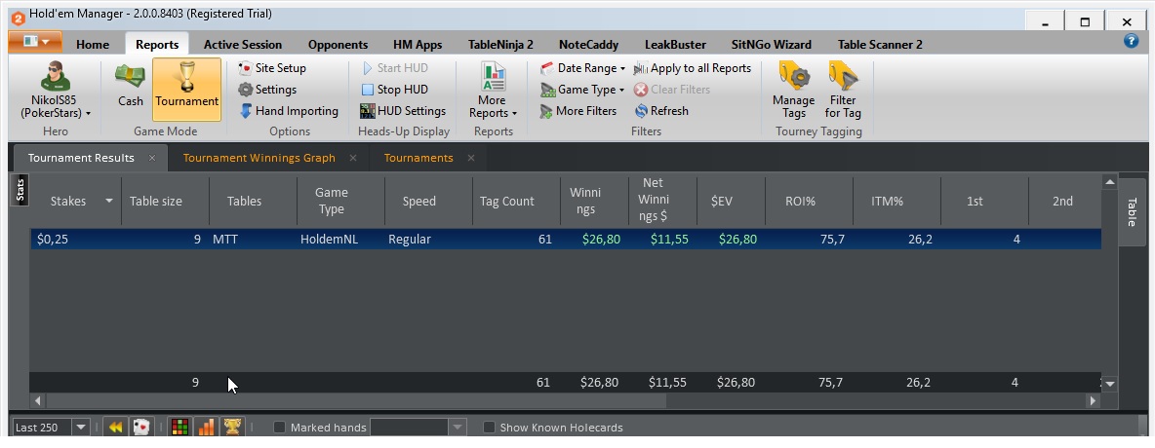Open the NikolS85 hero selector
The image size is (1155, 448).
56,91
